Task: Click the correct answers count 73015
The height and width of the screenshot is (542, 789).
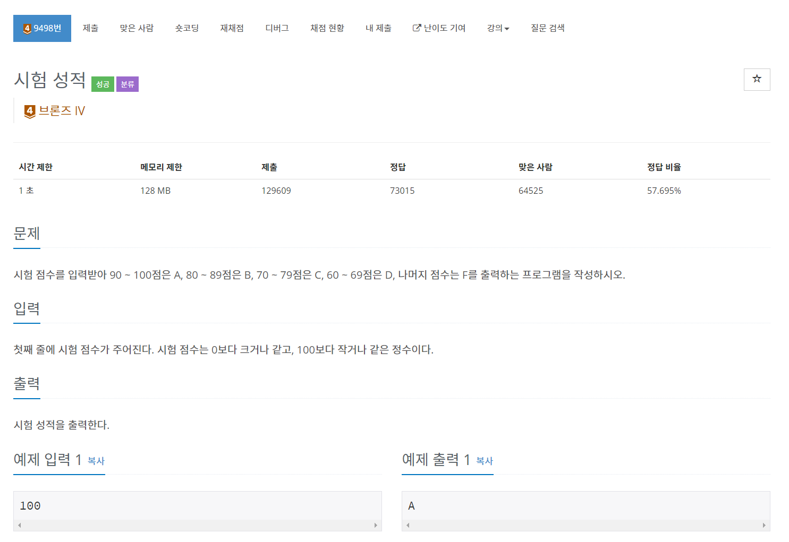Action: [x=402, y=191]
